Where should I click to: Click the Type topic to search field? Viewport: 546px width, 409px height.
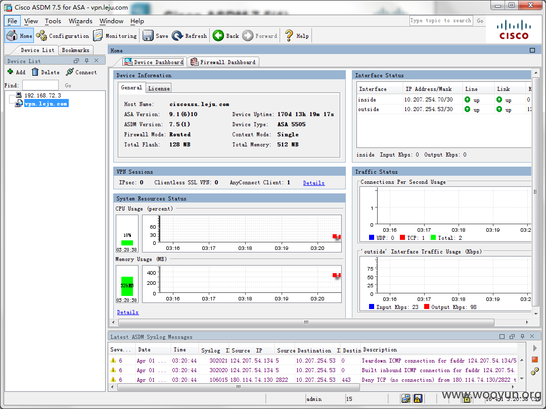(x=441, y=21)
